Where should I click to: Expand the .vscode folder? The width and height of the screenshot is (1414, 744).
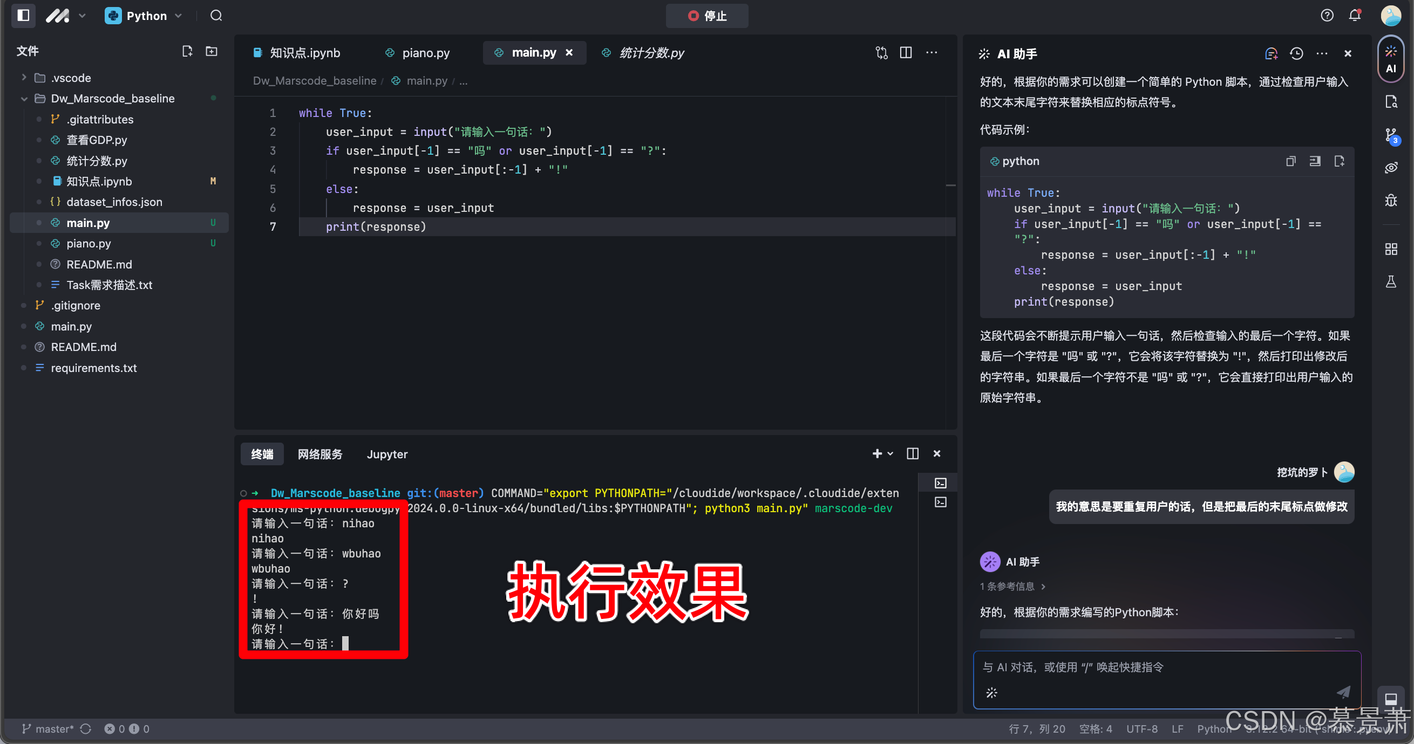click(24, 78)
